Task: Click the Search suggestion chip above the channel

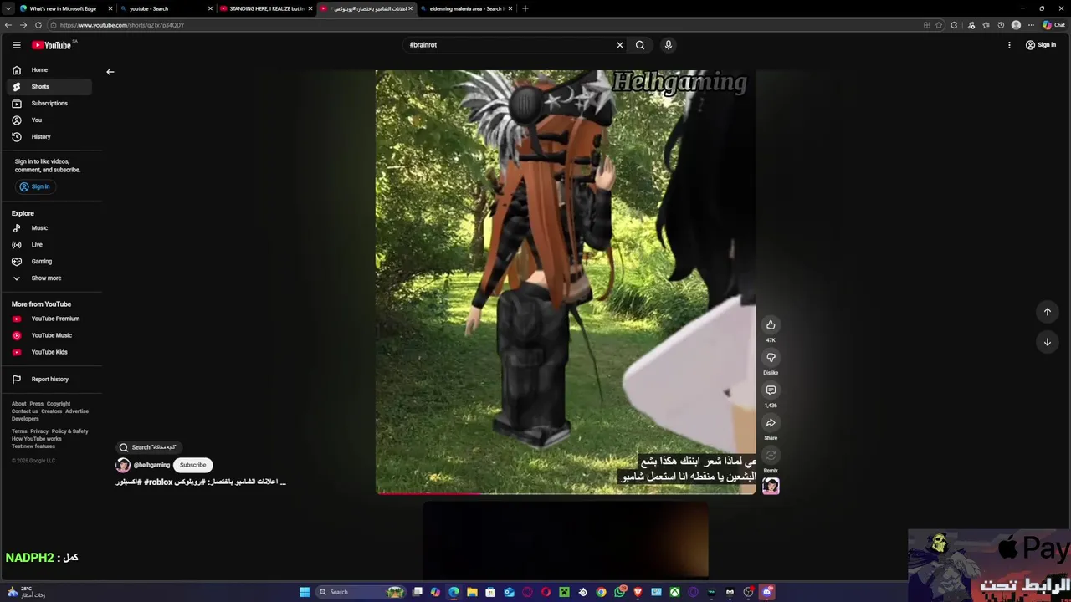Action: (x=148, y=447)
